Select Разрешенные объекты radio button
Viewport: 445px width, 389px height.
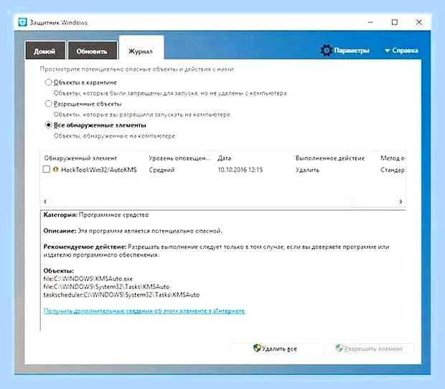[49, 104]
